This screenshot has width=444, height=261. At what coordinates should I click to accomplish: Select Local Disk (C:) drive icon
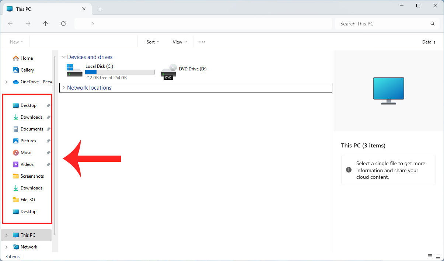click(x=74, y=71)
